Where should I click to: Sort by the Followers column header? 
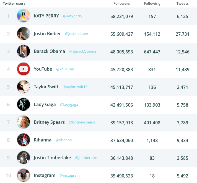[122, 3]
